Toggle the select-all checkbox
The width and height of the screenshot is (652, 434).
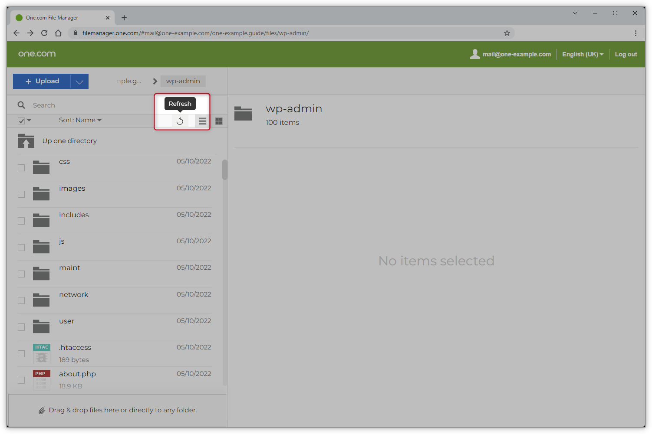[x=20, y=121]
